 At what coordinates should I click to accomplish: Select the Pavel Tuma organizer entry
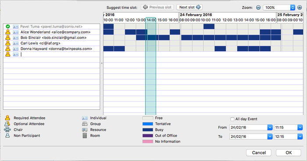click(51, 27)
